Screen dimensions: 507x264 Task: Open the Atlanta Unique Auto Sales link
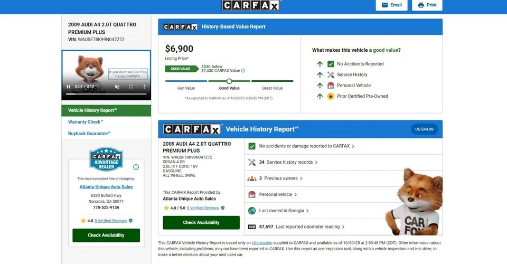click(x=106, y=187)
